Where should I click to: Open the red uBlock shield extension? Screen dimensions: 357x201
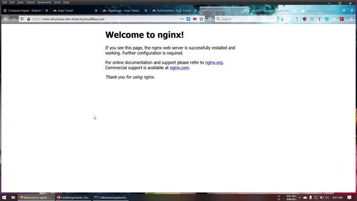point(305,19)
